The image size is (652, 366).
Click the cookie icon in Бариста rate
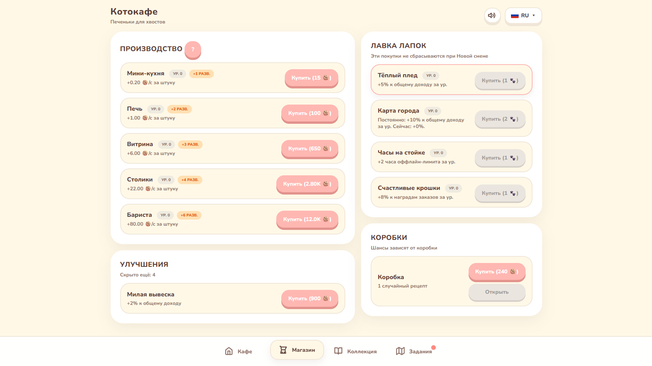point(148,224)
